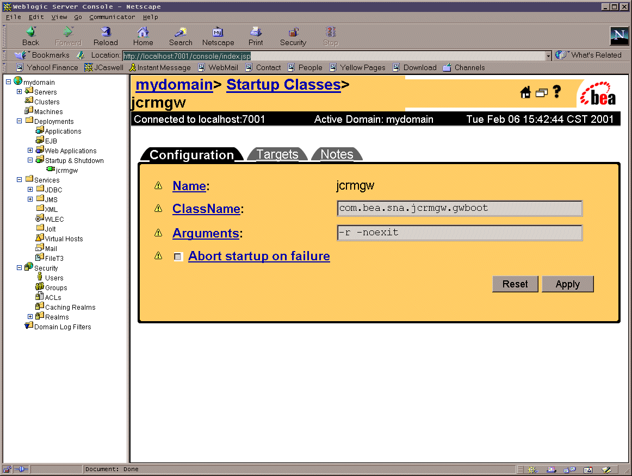Select Caching Realms in tree
Image resolution: width=632 pixels, height=476 pixels.
[x=70, y=307]
